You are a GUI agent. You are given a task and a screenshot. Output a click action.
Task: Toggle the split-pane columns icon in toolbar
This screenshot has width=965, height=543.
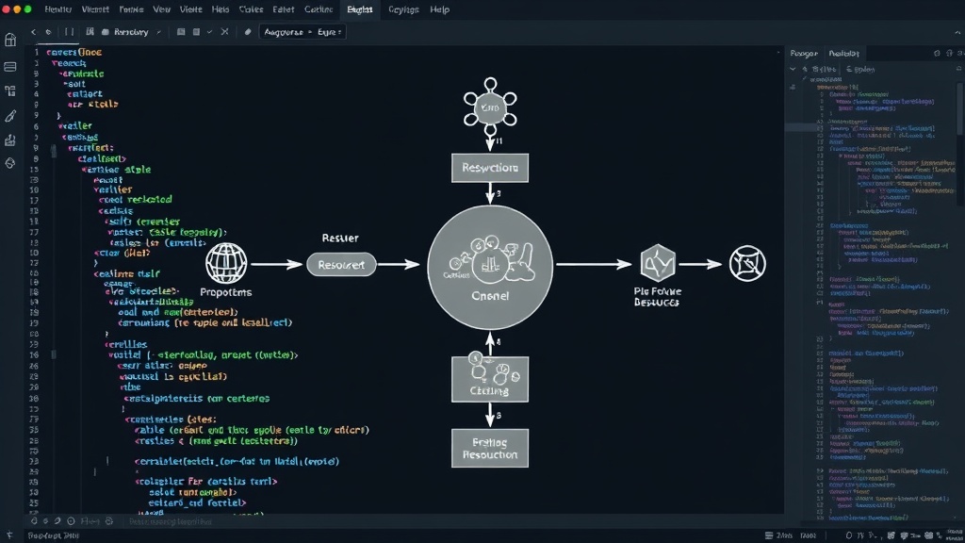coord(69,32)
